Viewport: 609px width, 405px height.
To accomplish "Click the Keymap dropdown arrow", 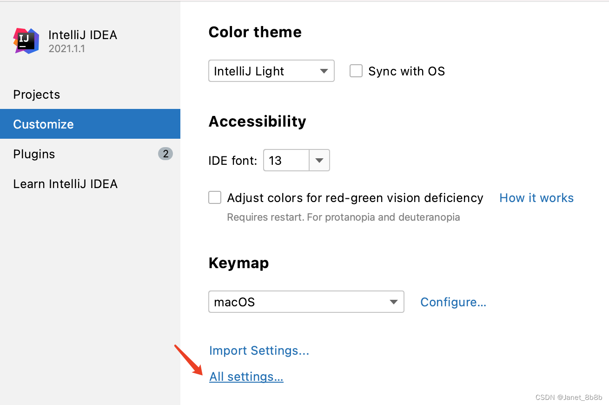I will coord(394,302).
